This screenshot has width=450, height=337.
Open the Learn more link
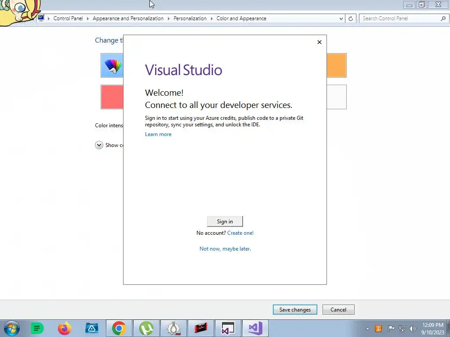pyautogui.click(x=158, y=134)
